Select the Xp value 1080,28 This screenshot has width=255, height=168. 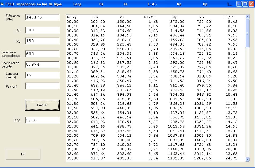(x=203, y=108)
